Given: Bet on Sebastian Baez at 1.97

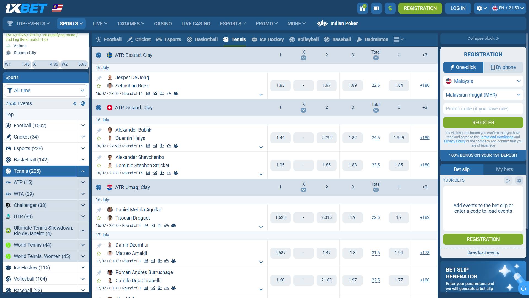Looking at the screenshot, I should pyautogui.click(x=326, y=85).
